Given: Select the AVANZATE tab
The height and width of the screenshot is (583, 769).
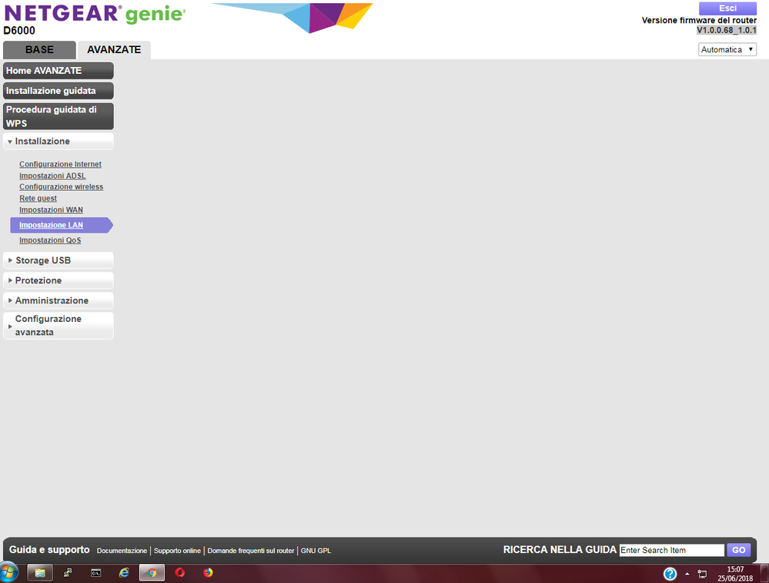Looking at the screenshot, I should click(114, 50).
